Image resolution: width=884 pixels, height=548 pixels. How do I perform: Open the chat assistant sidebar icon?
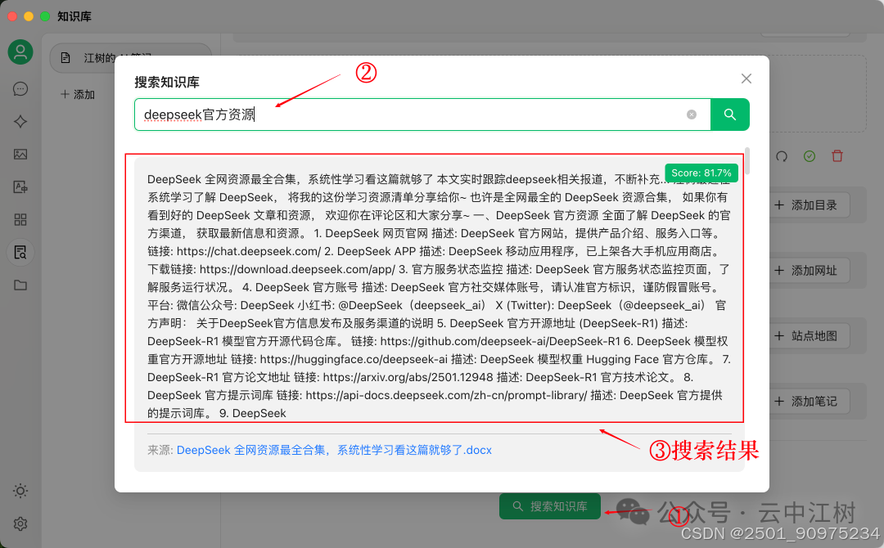20,89
